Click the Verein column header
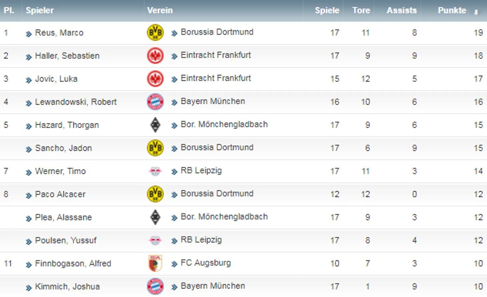The image size is (487, 297). 160,10
